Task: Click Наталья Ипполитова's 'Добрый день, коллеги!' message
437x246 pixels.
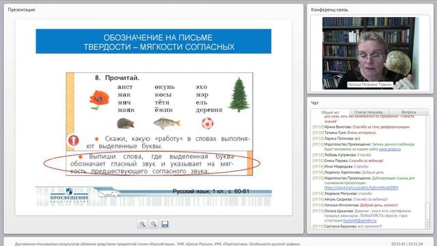Action: coord(355,205)
